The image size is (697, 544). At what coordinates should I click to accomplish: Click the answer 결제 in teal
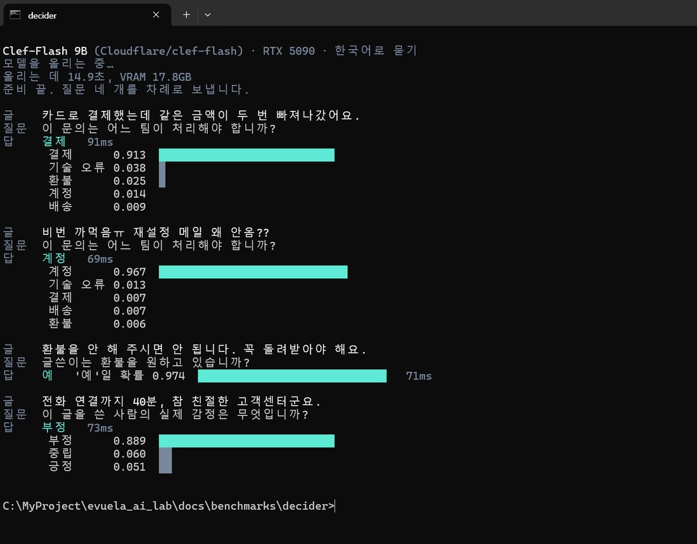[x=54, y=142]
